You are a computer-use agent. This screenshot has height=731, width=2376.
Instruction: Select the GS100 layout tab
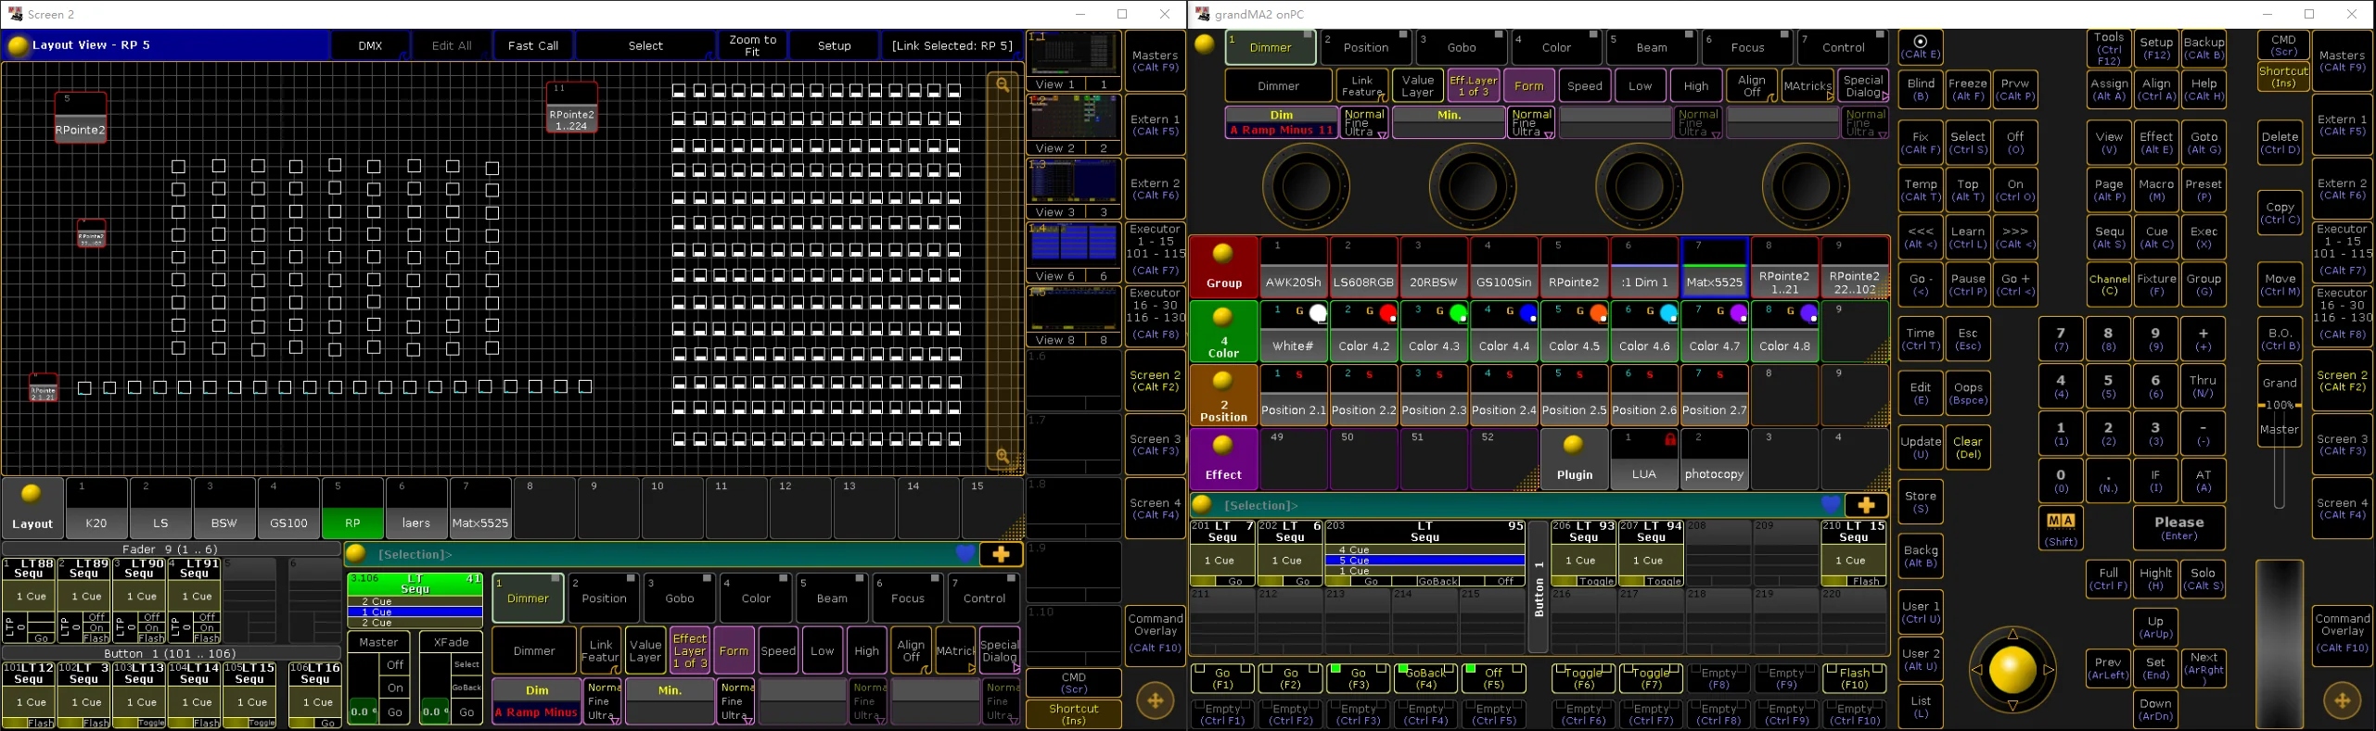288,509
